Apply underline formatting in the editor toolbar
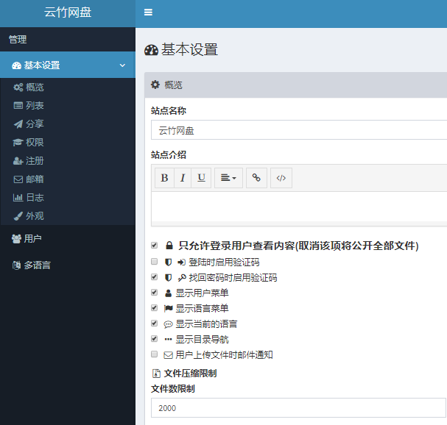The width and height of the screenshot is (447, 425). point(201,178)
